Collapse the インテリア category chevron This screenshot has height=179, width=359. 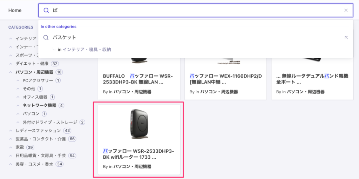tap(11, 38)
